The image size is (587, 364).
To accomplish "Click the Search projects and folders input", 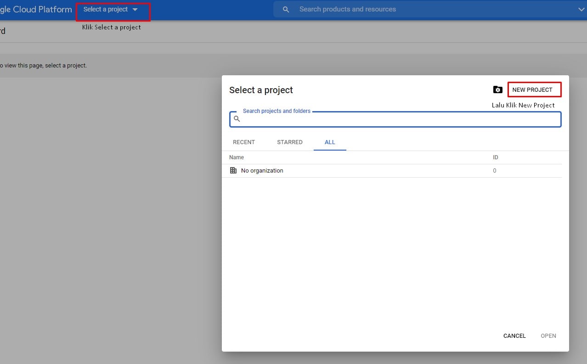I will coord(367,119).
